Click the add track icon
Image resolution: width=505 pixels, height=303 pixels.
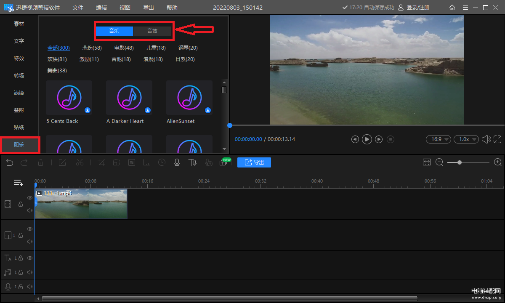tap(18, 183)
